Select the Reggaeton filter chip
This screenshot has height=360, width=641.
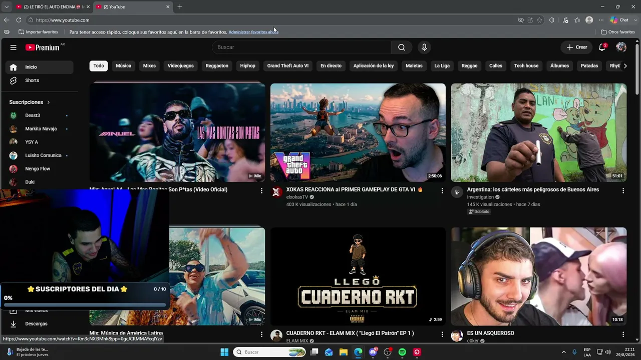tap(217, 66)
